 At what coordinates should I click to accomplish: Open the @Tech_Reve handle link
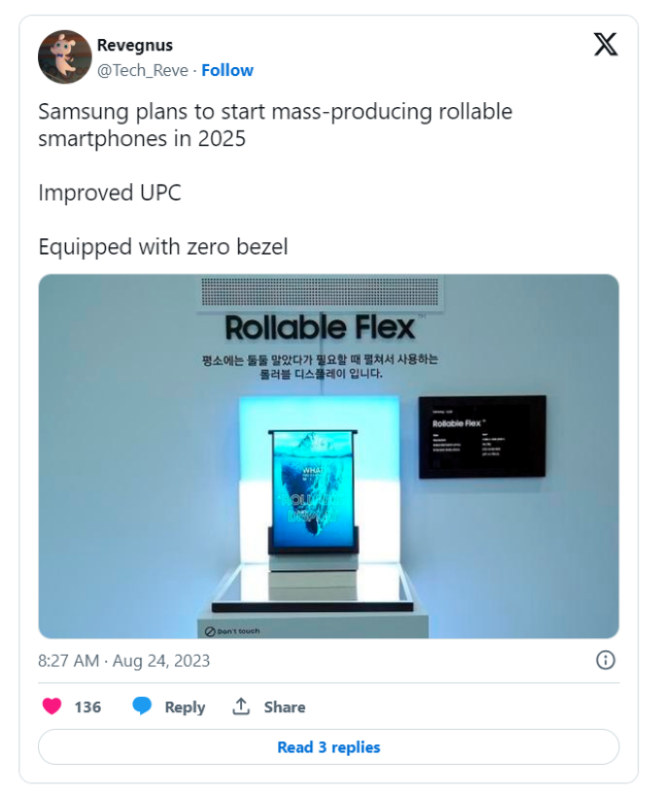click(143, 70)
